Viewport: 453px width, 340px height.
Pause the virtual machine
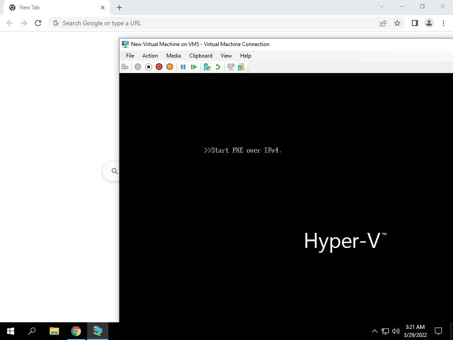[183, 67]
